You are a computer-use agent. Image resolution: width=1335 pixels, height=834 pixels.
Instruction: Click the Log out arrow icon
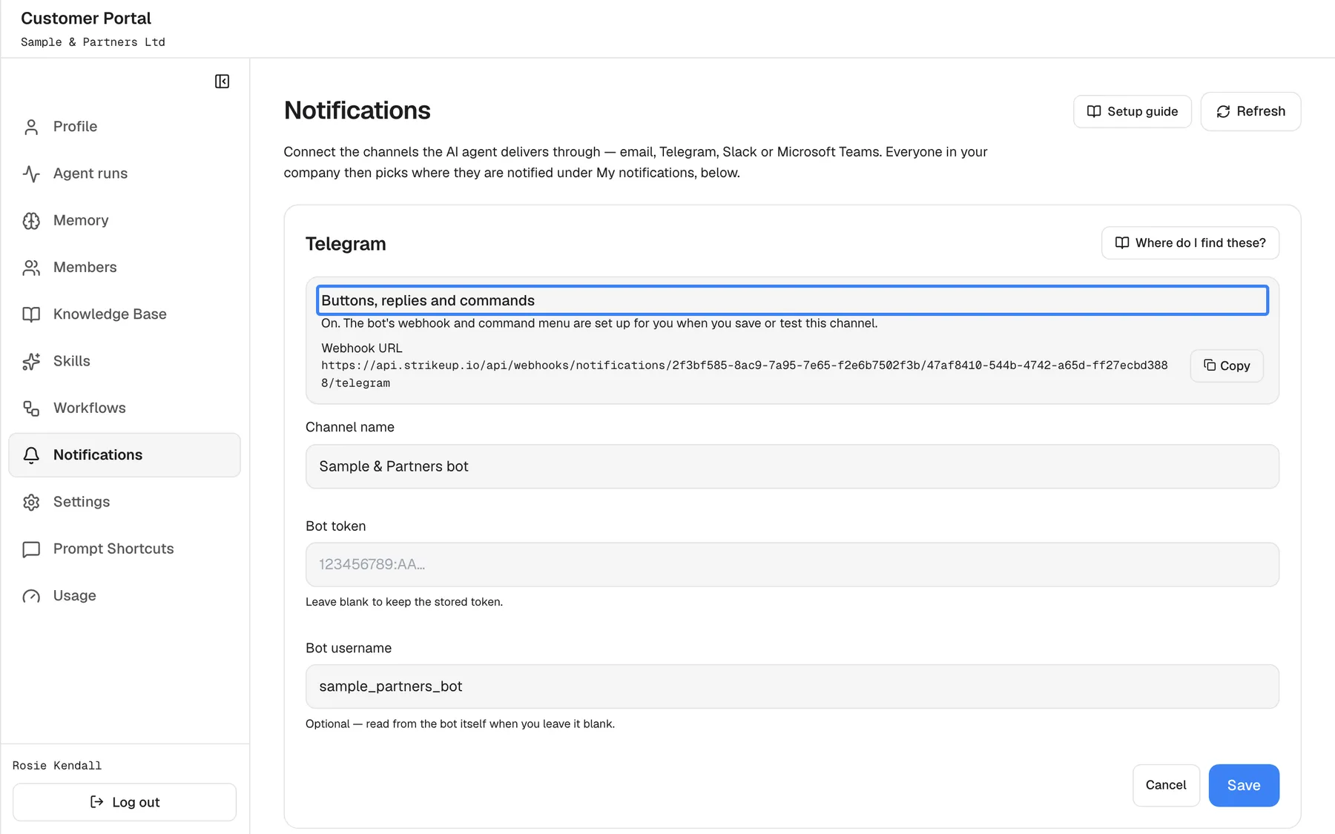pos(96,801)
